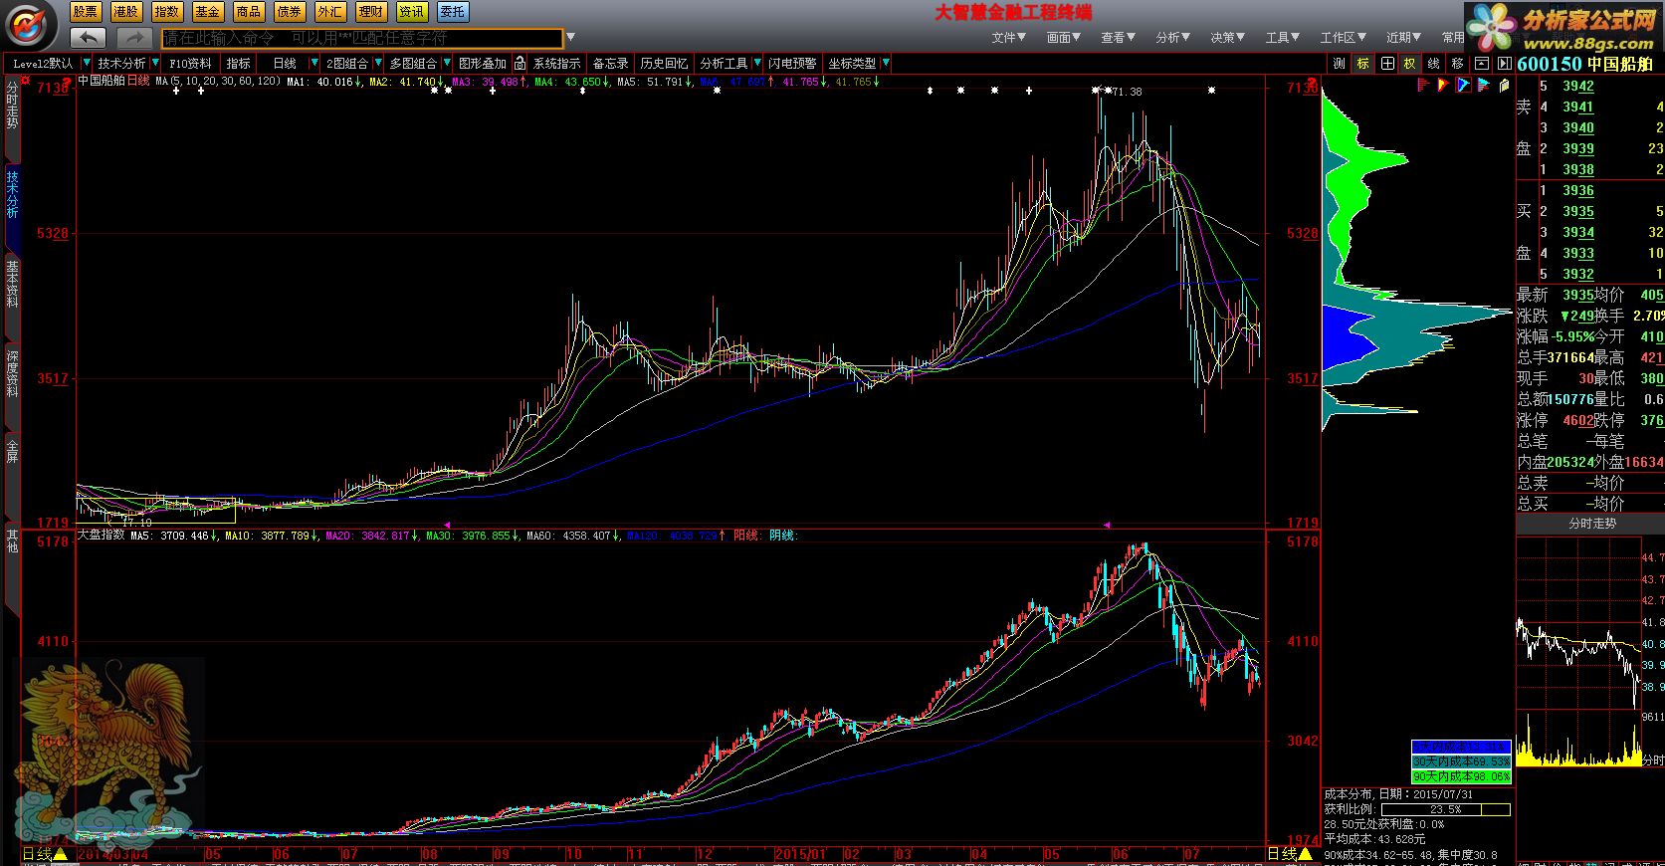Click the hide side panel icon
This screenshot has height=866, width=1665.
[x=1504, y=63]
